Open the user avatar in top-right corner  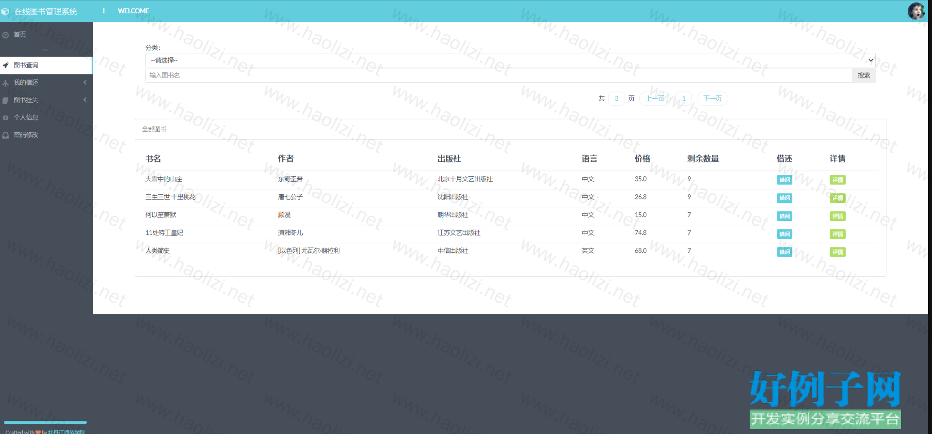(x=916, y=11)
